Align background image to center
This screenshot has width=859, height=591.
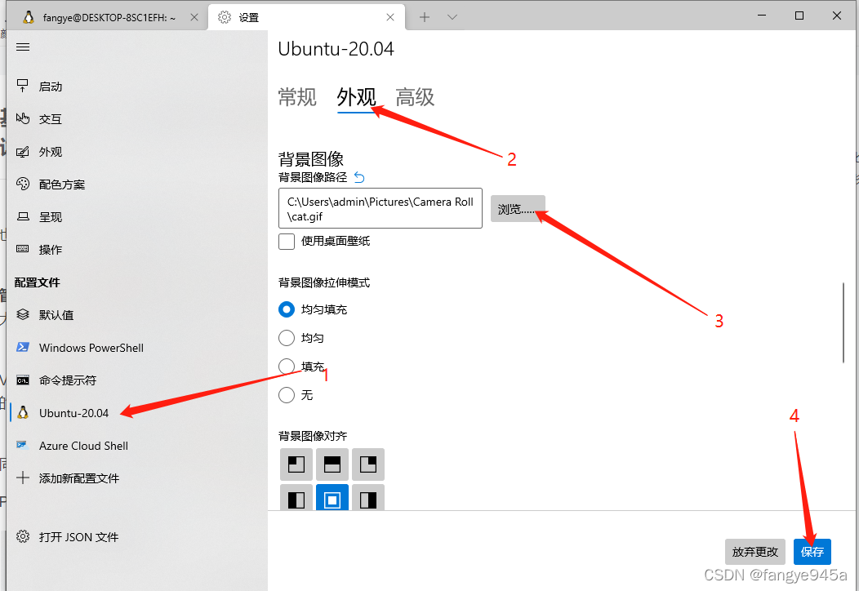(x=332, y=497)
